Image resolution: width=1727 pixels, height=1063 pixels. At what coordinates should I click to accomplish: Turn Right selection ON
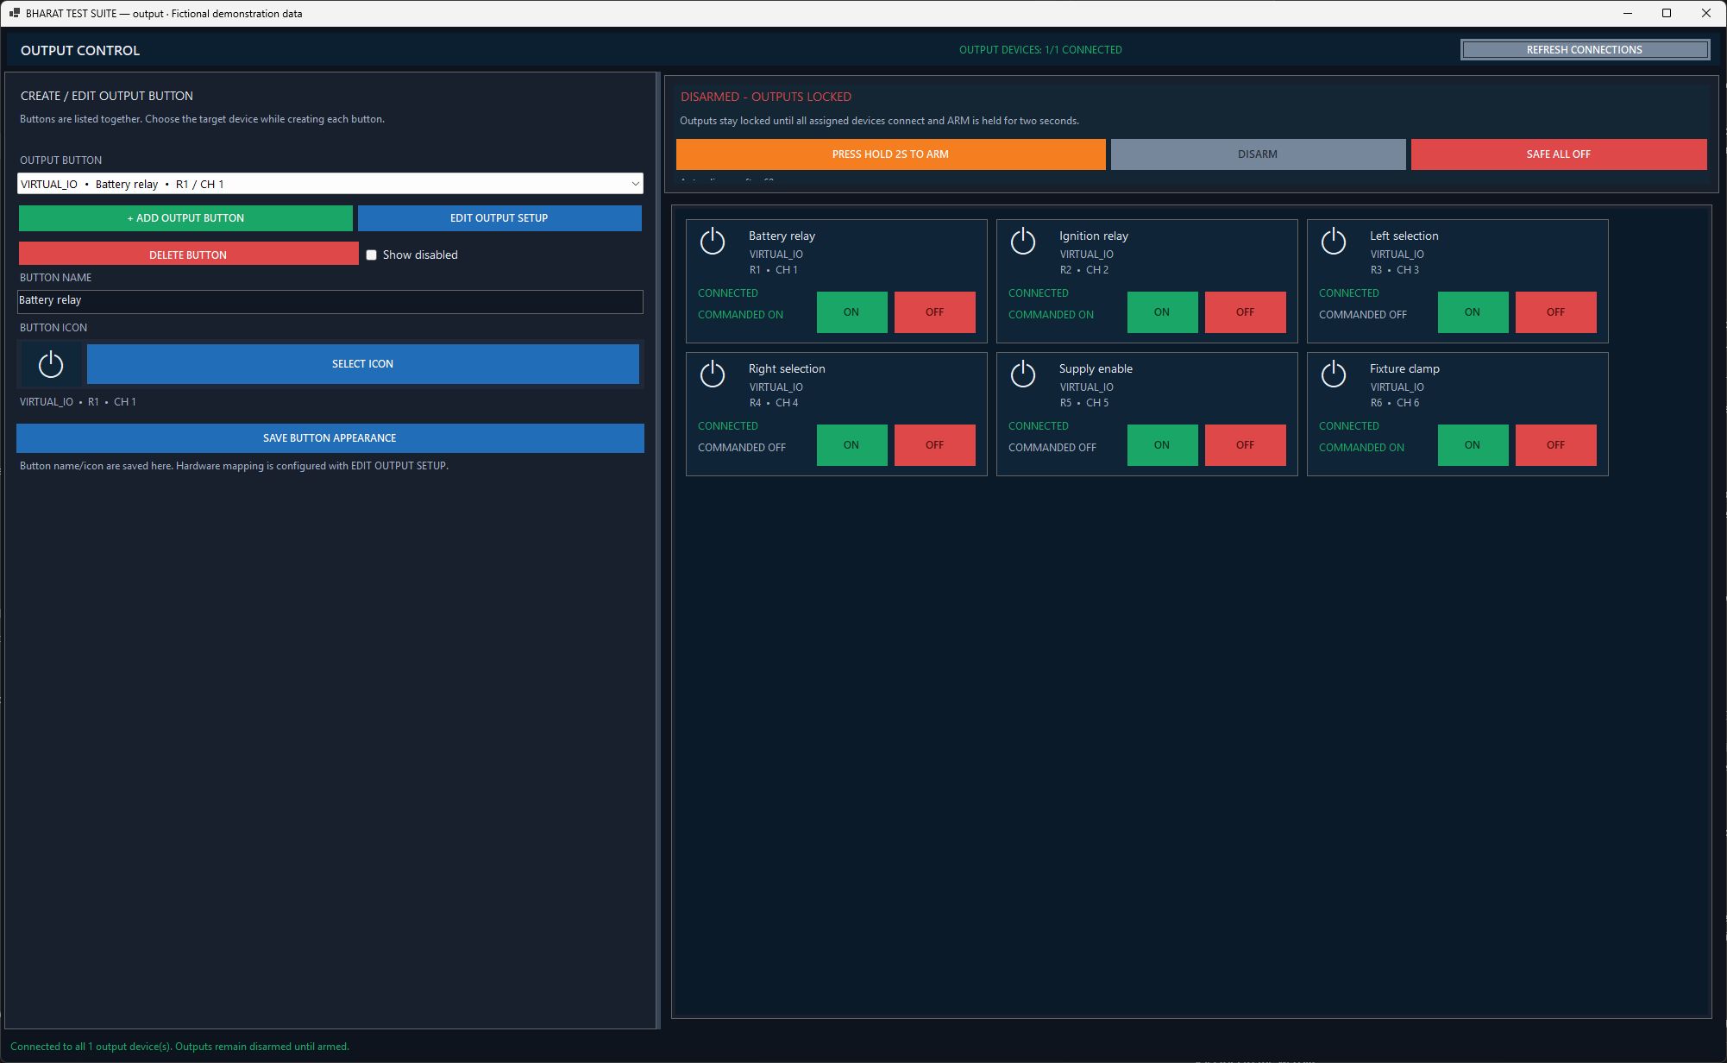(x=851, y=445)
